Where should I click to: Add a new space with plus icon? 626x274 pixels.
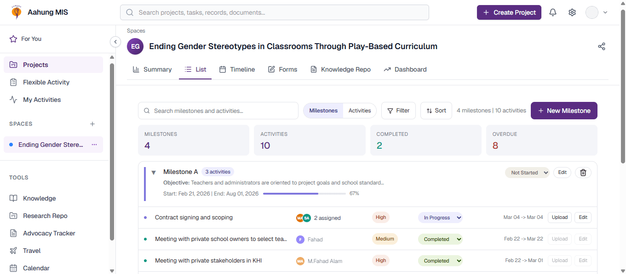click(x=92, y=124)
